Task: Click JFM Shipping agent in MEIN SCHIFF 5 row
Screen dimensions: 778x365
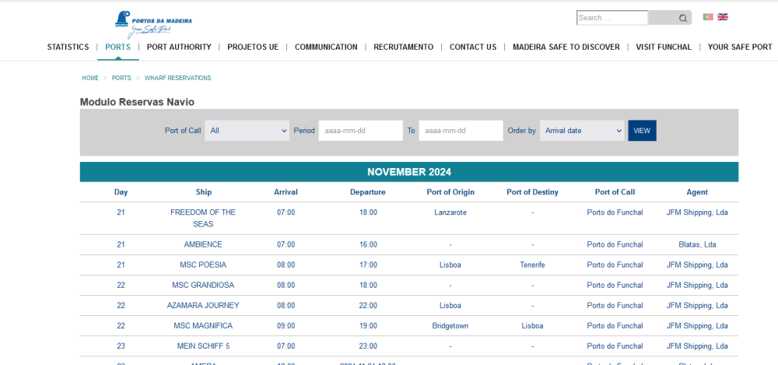Action: click(x=697, y=346)
